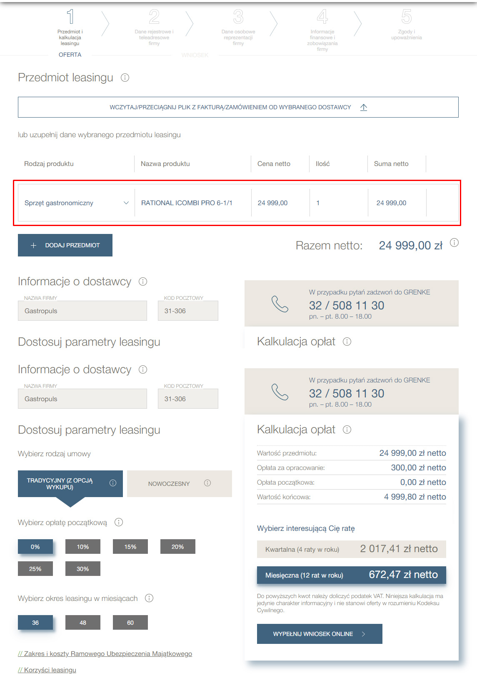Click Wypełnij wniosek online button
This screenshot has width=477, height=681.
click(x=319, y=634)
